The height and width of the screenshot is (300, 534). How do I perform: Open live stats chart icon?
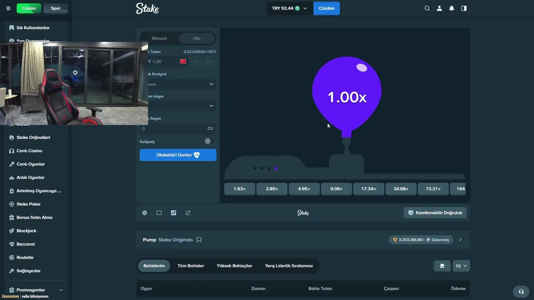(x=174, y=212)
